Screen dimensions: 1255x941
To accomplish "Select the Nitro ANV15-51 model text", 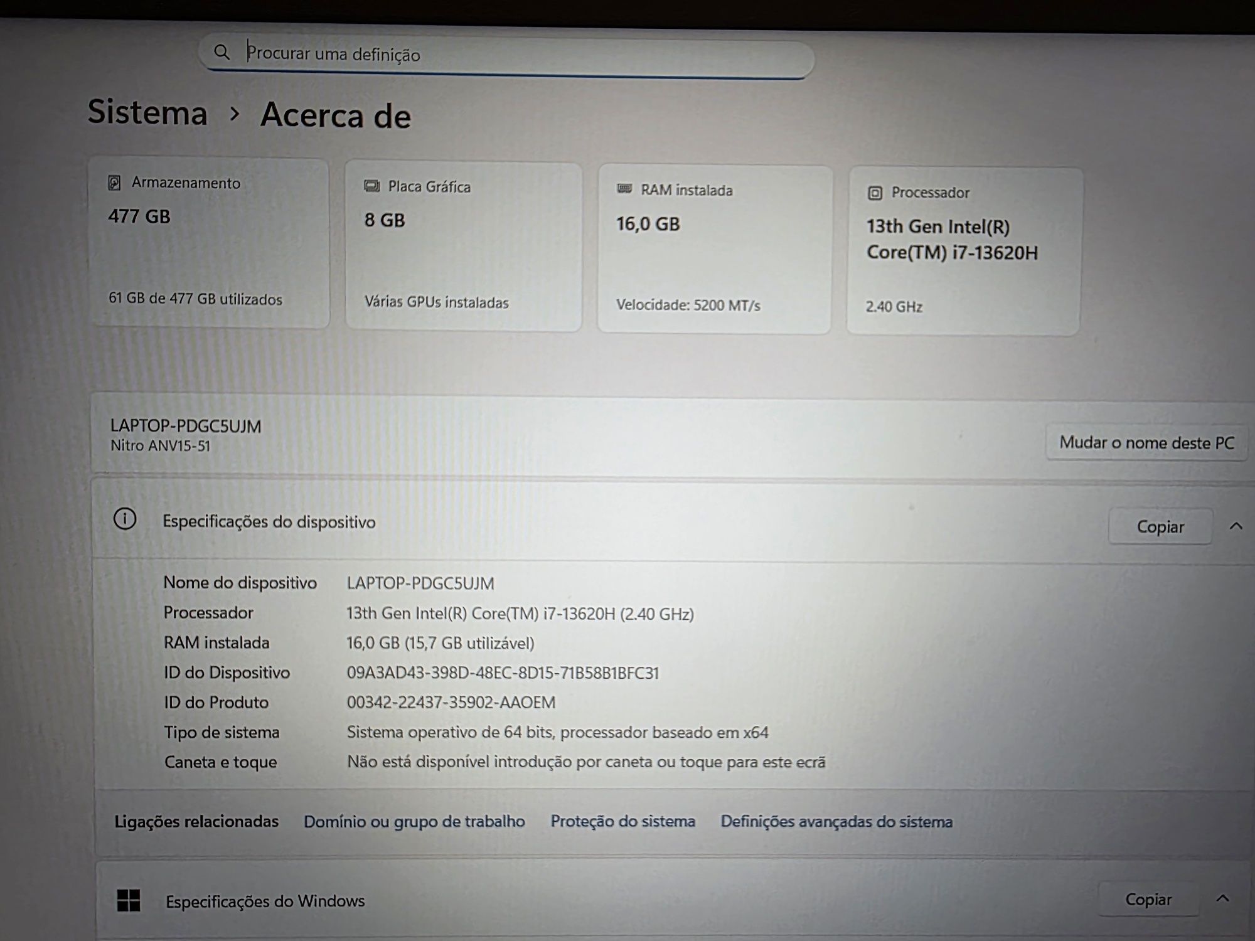I will [160, 445].
